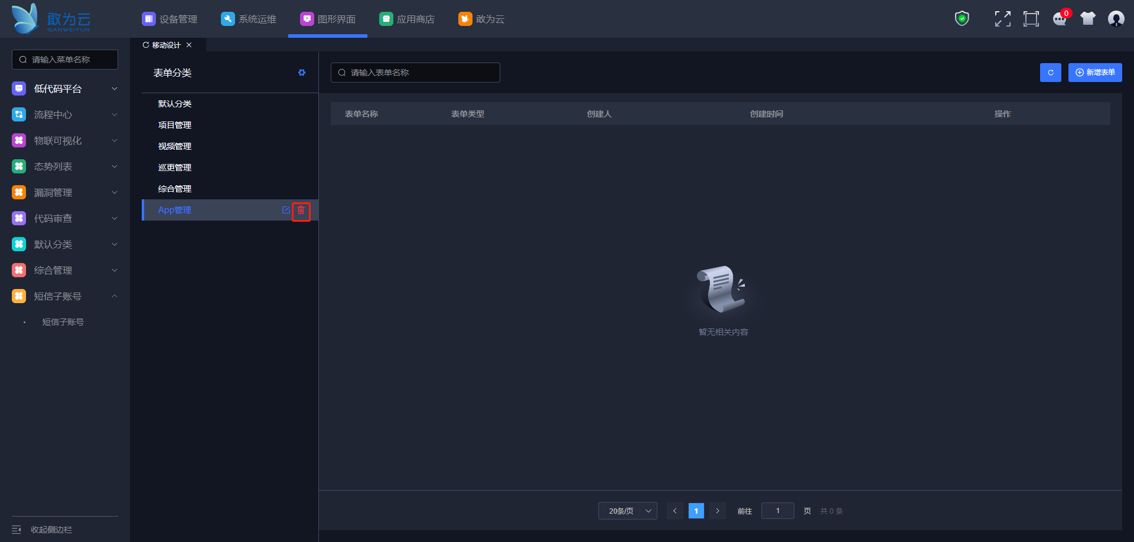
Task: Select the 移动设计 page tab
Action: 168,45
